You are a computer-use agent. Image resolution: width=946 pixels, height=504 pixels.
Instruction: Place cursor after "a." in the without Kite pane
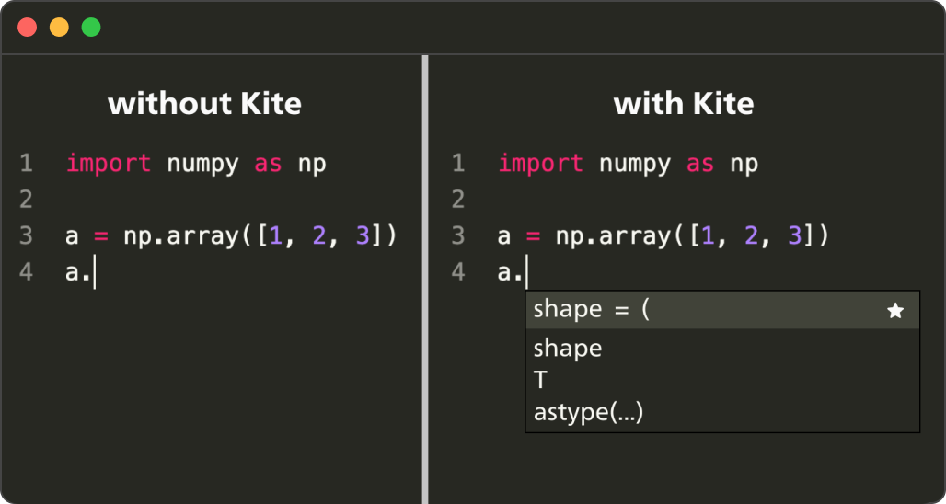coord(94,273)
